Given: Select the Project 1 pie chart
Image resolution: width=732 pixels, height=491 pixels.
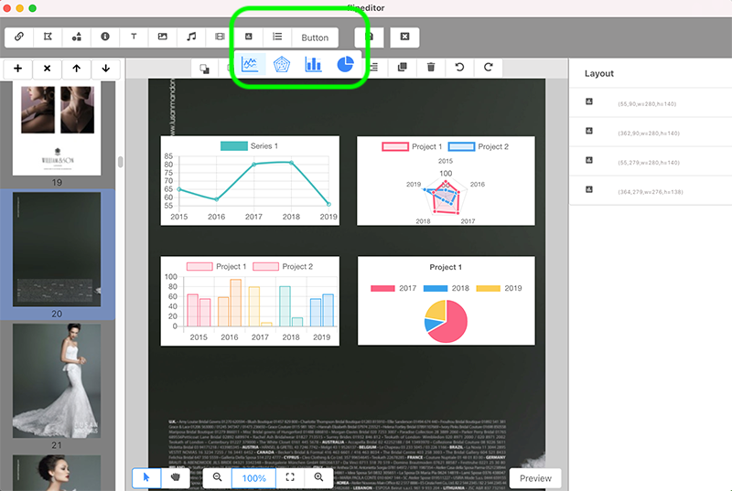Looking at the screenshot, I should pyautogui.click(x=447, y=301).
